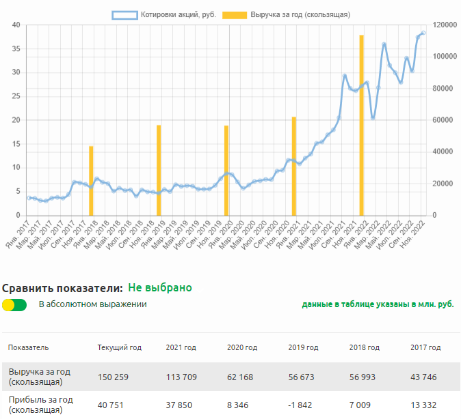Click the last stock price point at chart's right end
Image resolution: width=461 pixels, height=419 pixels.
(x=423, y=33)
